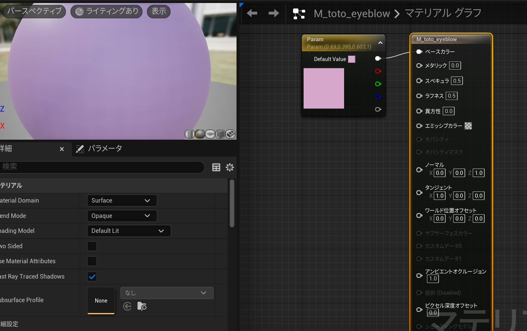Image resolution: width=527 pixels, height=331 pixels.
Task: Click the M_toto_eyeblow breadcrumb
Action: coord(352,14)
